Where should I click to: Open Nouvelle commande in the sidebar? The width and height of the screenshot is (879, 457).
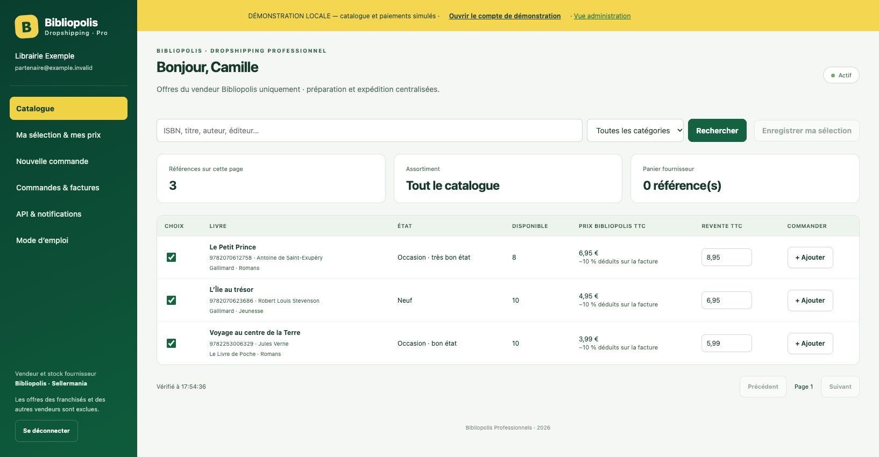point(68,161)
